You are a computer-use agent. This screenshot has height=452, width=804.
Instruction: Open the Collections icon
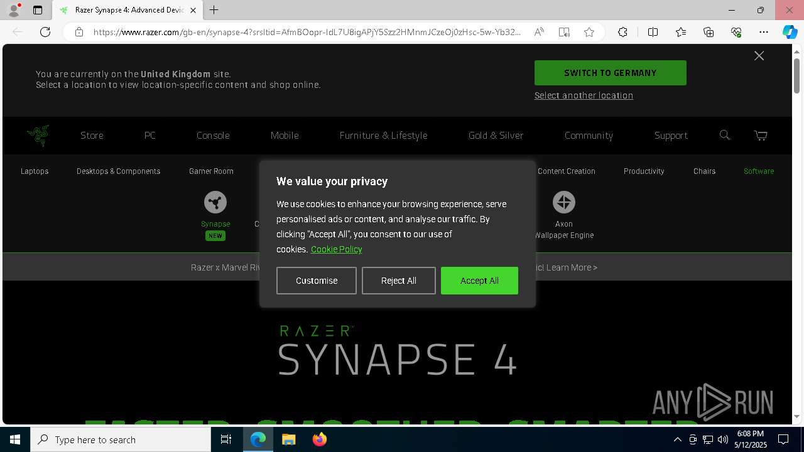tap(709, 32)
